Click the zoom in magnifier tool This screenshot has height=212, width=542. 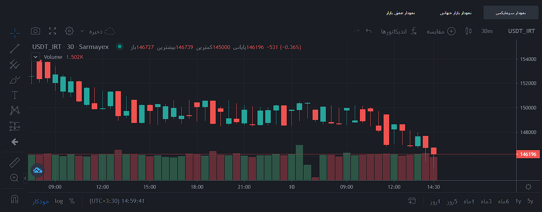(14, 178)
